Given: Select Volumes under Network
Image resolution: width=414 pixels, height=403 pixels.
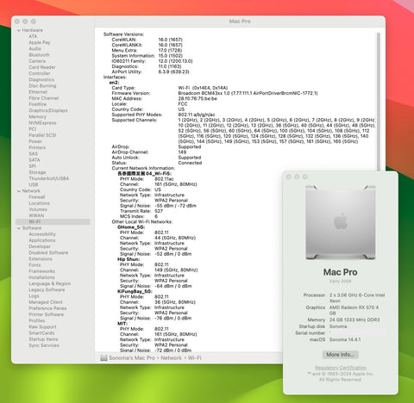Looking at the screenshot, I should tap(38, 209).
